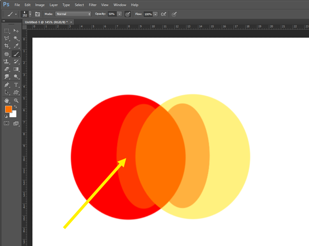Select the Polygonal Lasso tool

coord(7,38)
